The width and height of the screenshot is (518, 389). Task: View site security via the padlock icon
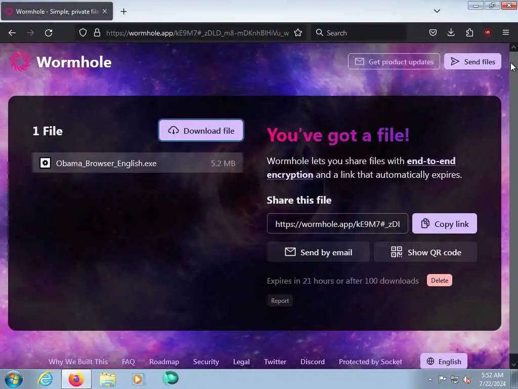point(97,33)
